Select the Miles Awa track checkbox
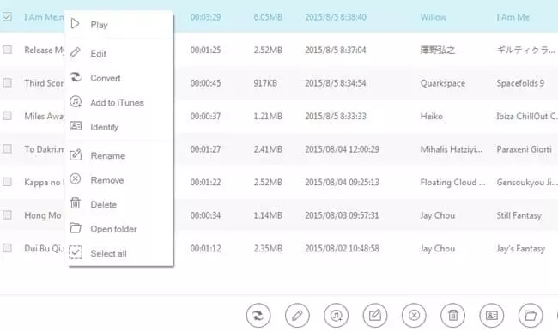The width and height of the screenshot is (558, 332). 7,116
